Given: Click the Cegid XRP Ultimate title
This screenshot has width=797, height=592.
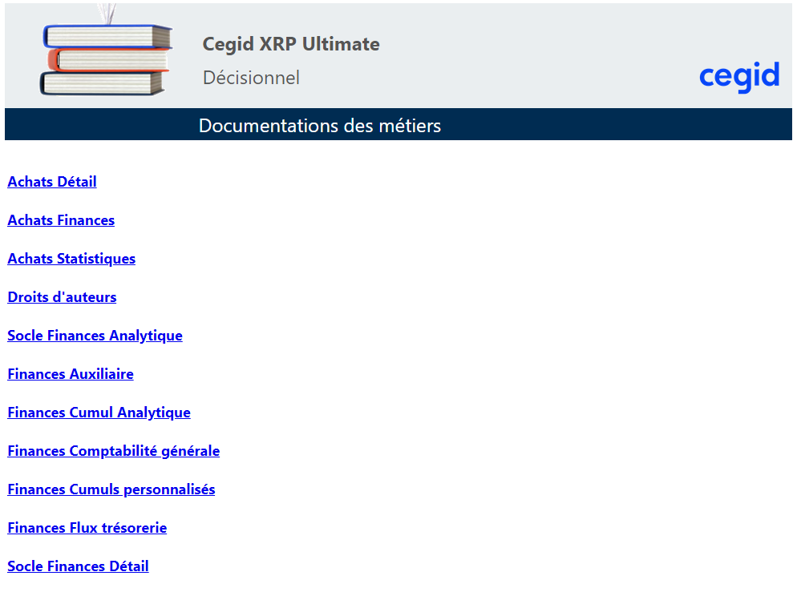Looking at the screenshot, I should click(x=291, y=44).
